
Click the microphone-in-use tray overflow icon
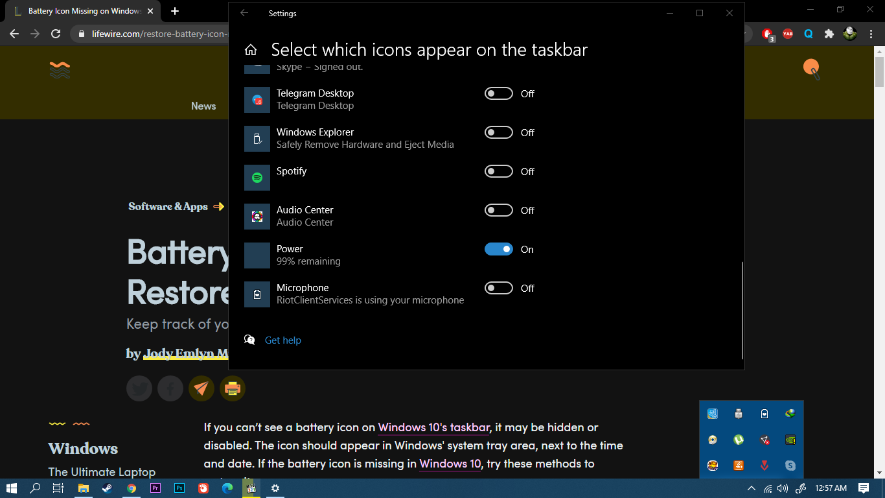(764, 414)
